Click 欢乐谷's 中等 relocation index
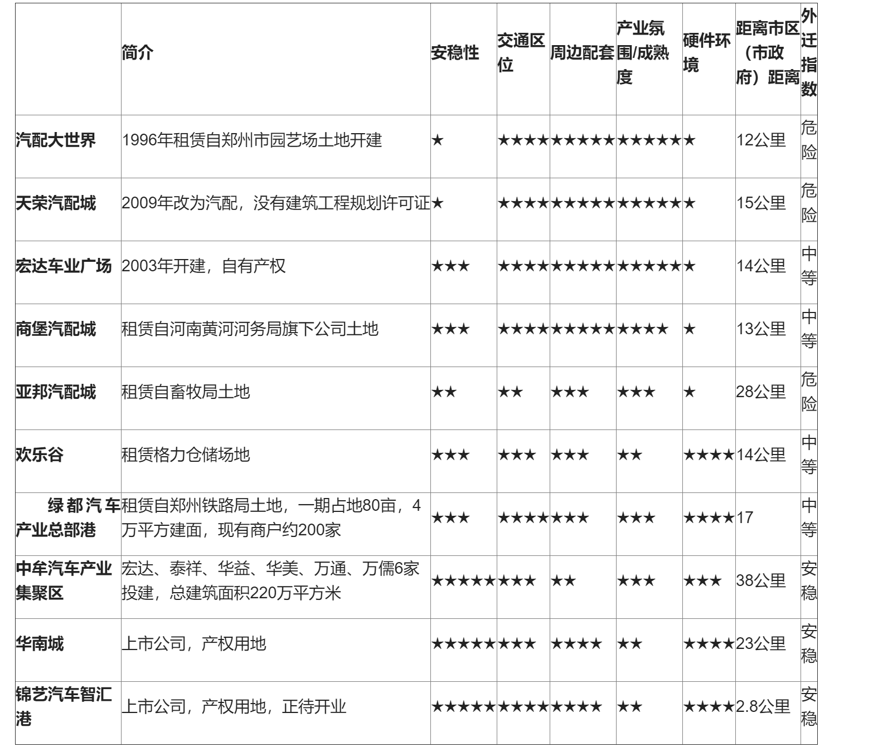 click(x=809, y=455)
